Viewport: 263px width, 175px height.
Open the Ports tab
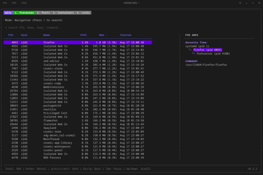[x=43, y=13]
